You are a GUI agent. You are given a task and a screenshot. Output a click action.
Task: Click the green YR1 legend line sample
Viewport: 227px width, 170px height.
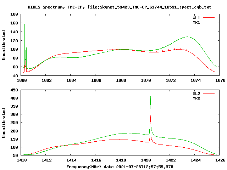tap(209, 22)
